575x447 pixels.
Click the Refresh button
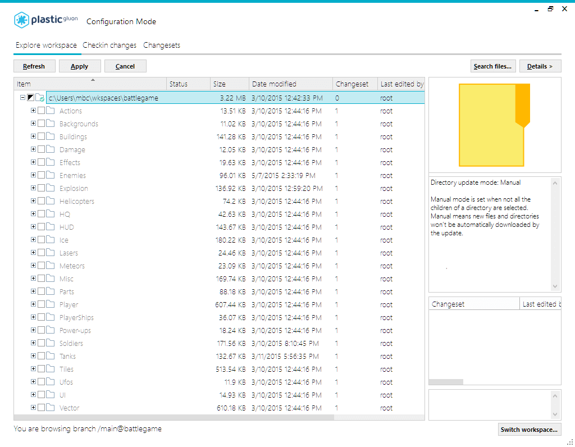pos(34,66)
